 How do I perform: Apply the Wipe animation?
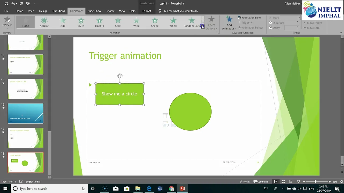coord(136,22)
